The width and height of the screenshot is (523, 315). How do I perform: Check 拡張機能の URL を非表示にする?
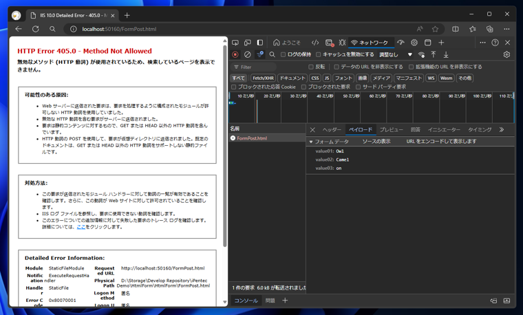[x=412, y=67]
